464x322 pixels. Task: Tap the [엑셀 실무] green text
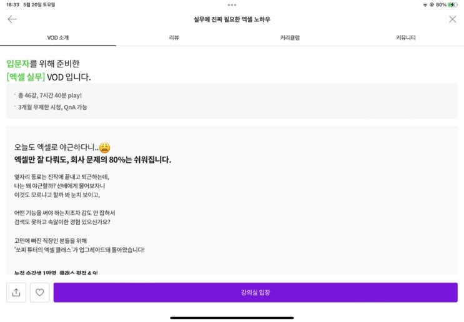[26, 77]
